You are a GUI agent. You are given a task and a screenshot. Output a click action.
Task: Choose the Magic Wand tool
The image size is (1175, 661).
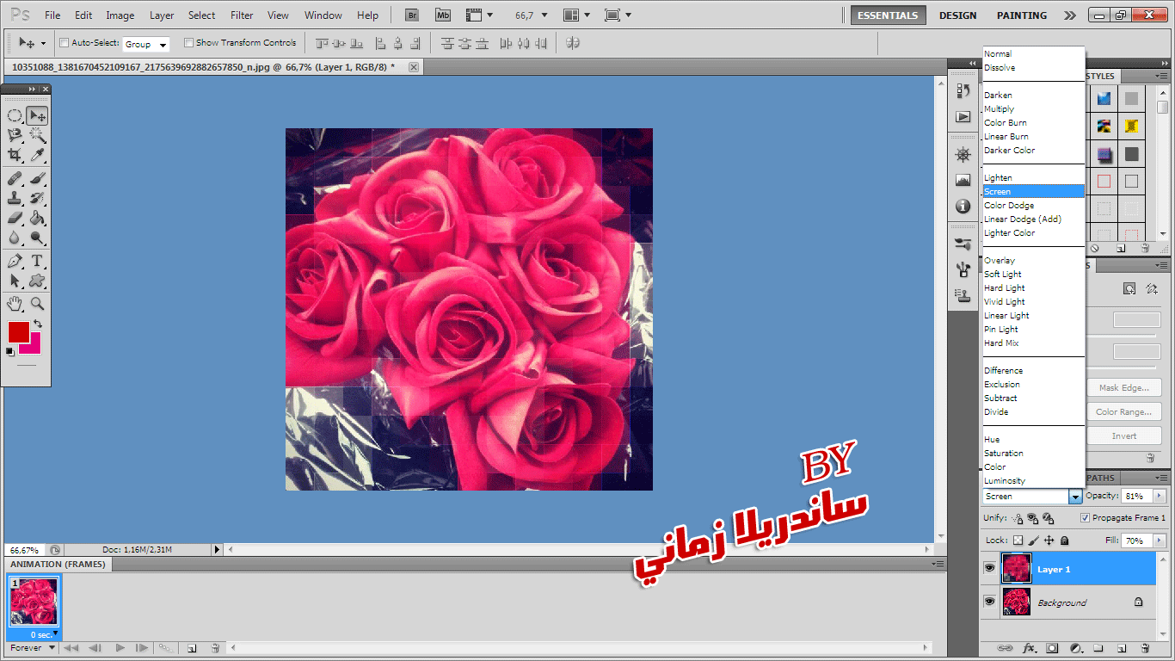37,135
